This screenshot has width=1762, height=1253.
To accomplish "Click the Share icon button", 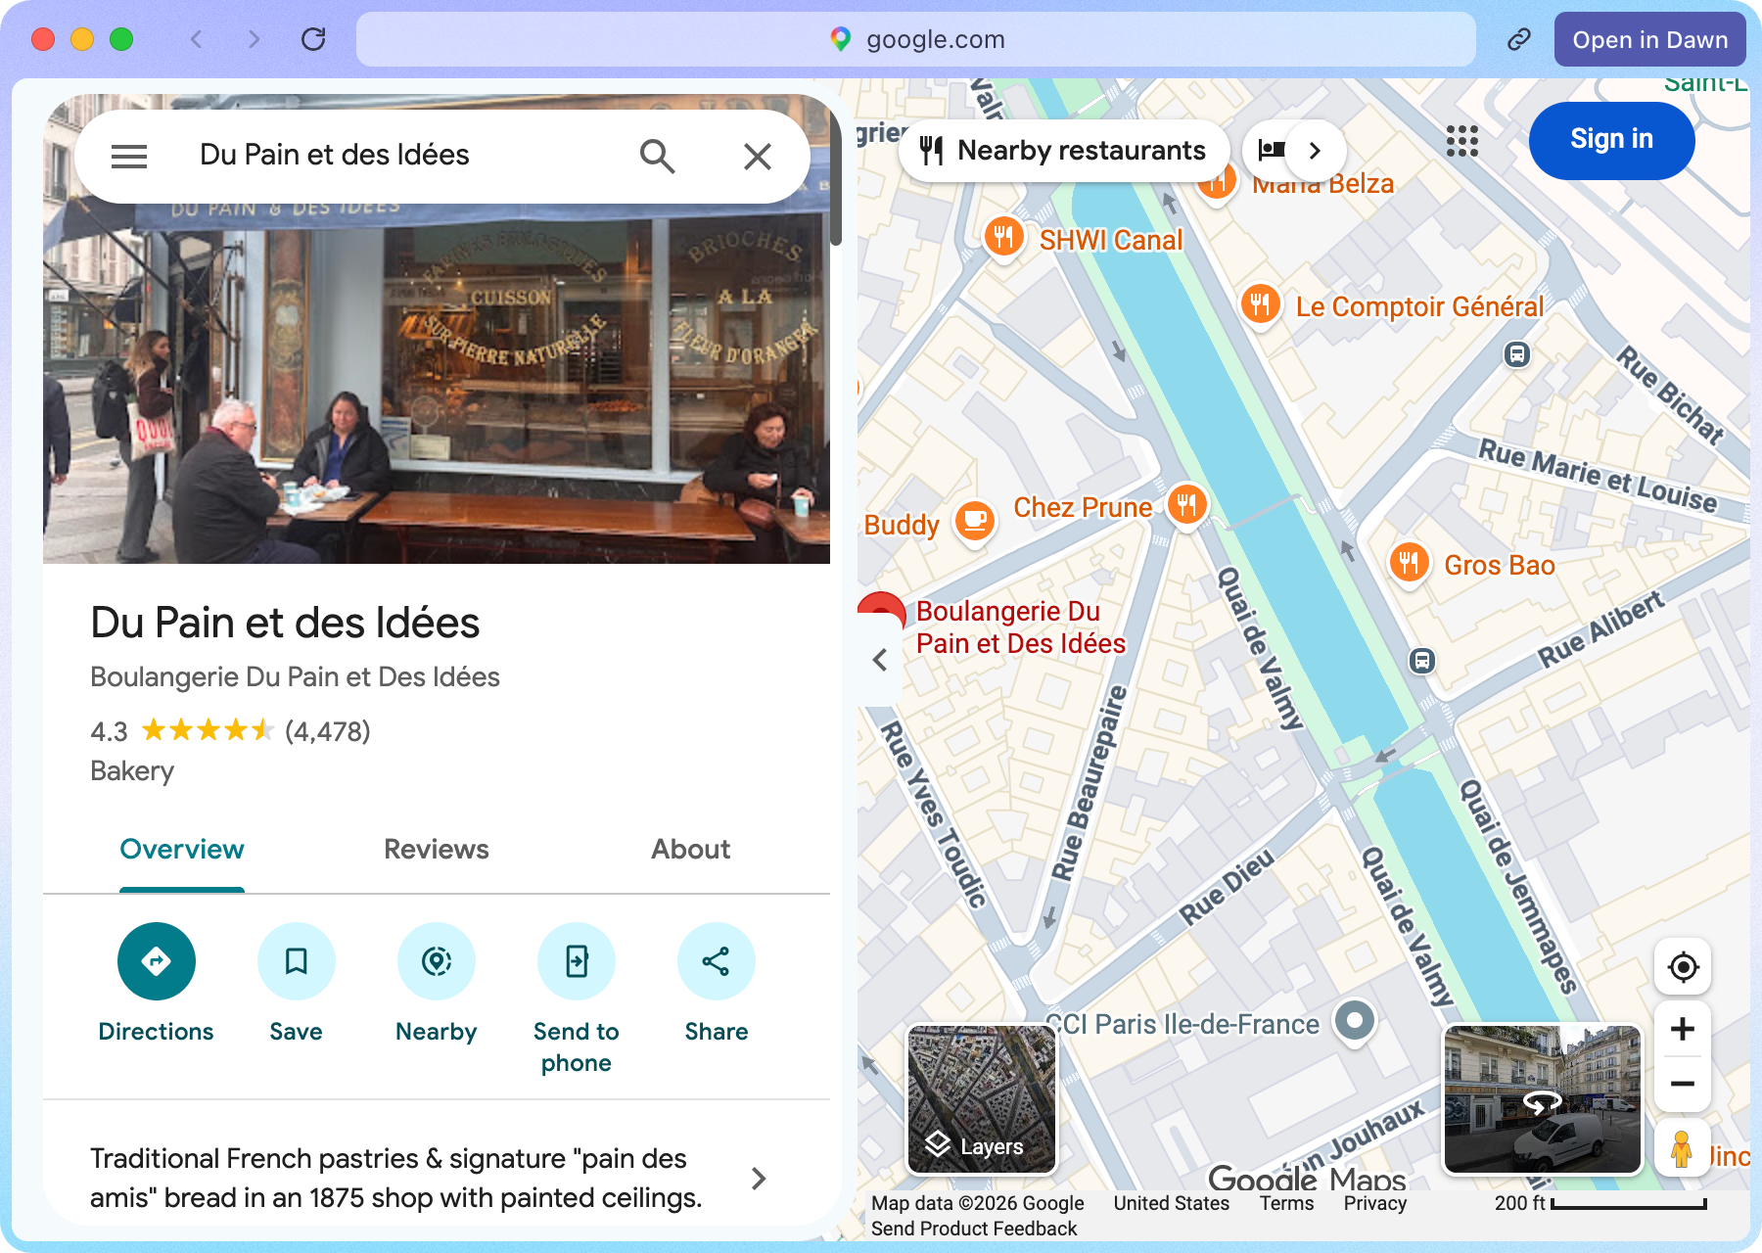I will pos(717,961).
